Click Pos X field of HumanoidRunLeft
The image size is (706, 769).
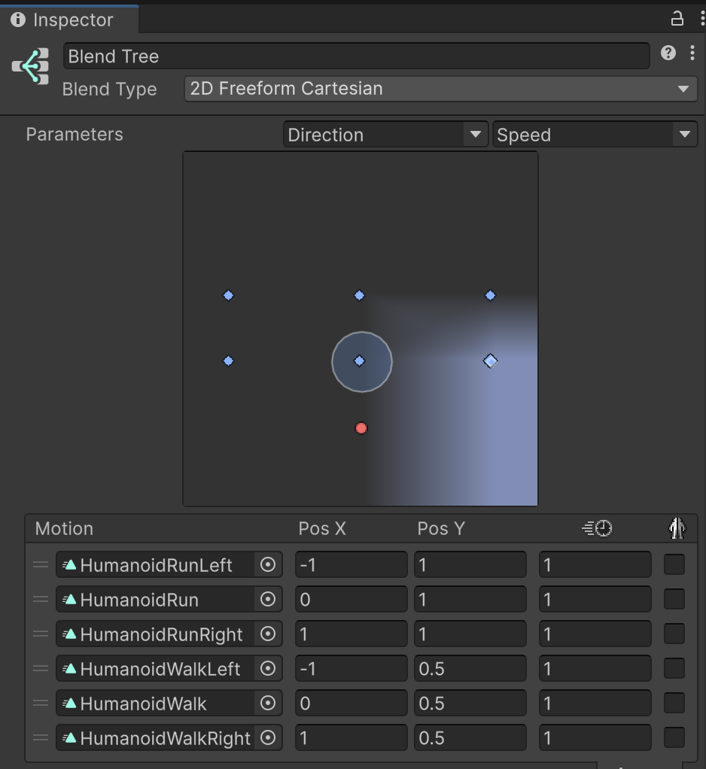pyautogui.click(x=351, y=564)
